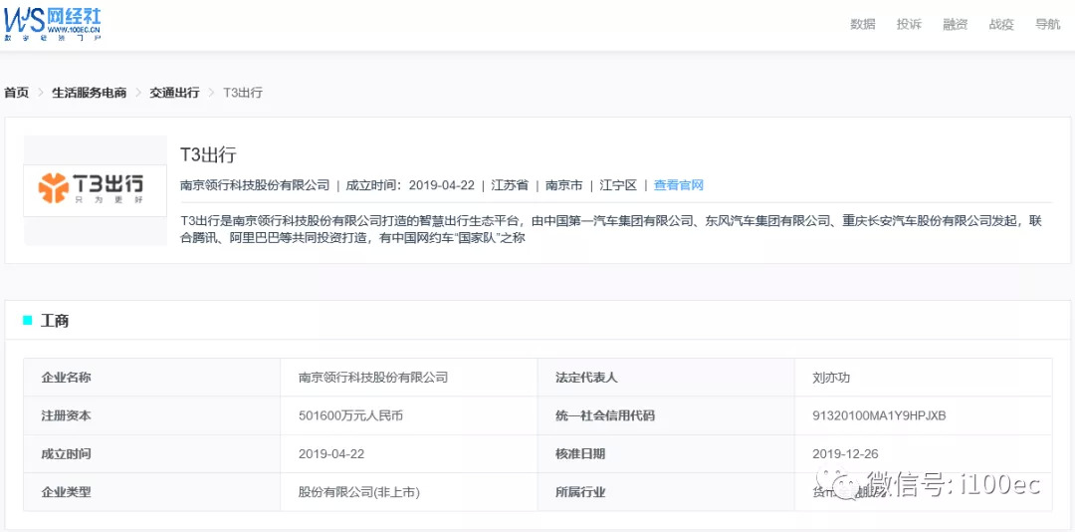
Task: Click the 查看官网 link
Action: coord(679,185)
